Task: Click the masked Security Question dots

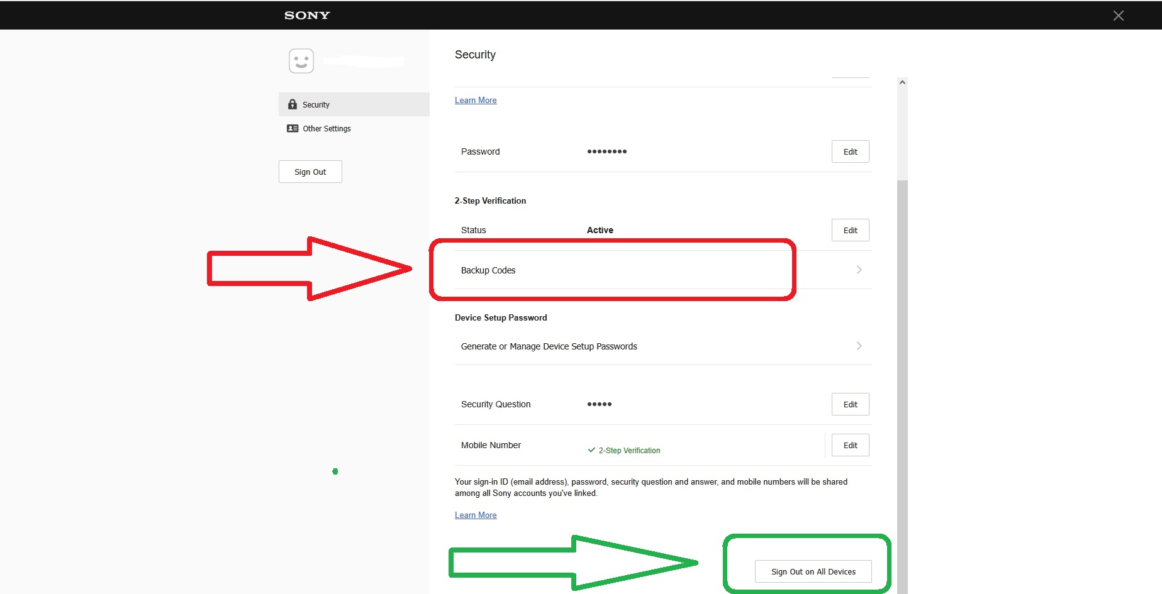Action: coord(600,404)
